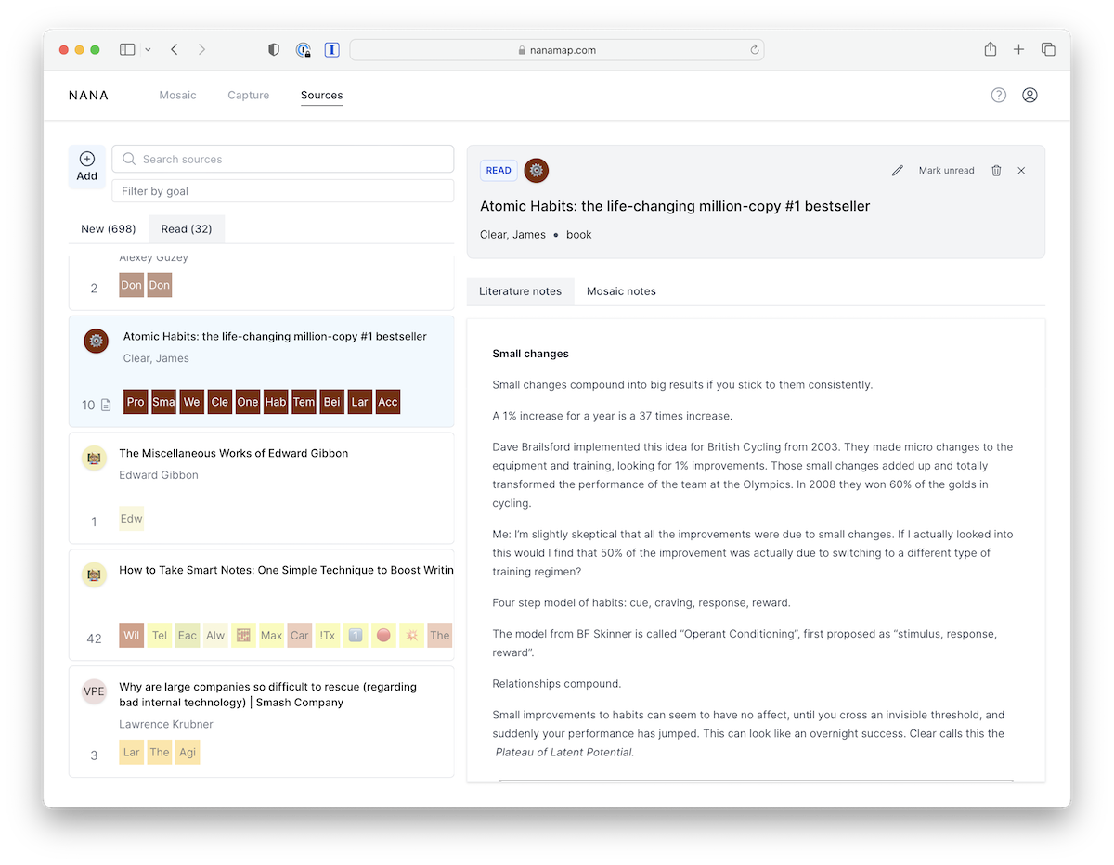Click the Instapaper extension icon

pyautogui.click(x=332, y=49)
